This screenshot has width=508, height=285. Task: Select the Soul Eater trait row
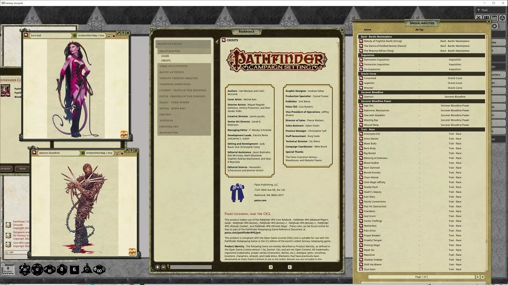point(421,269)
